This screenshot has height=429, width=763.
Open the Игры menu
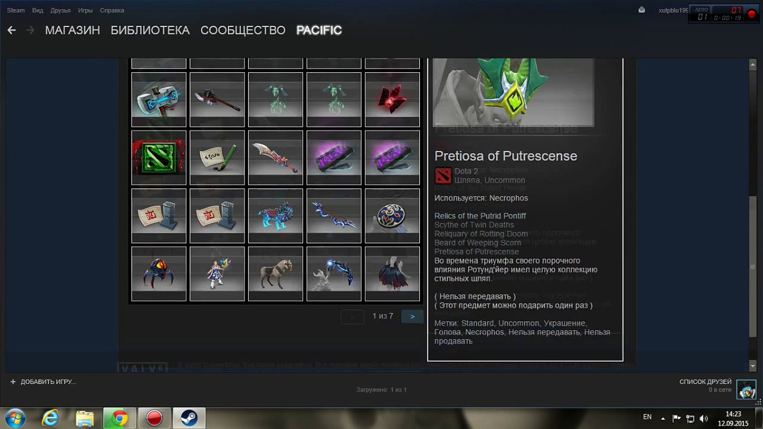pos(85,10)
